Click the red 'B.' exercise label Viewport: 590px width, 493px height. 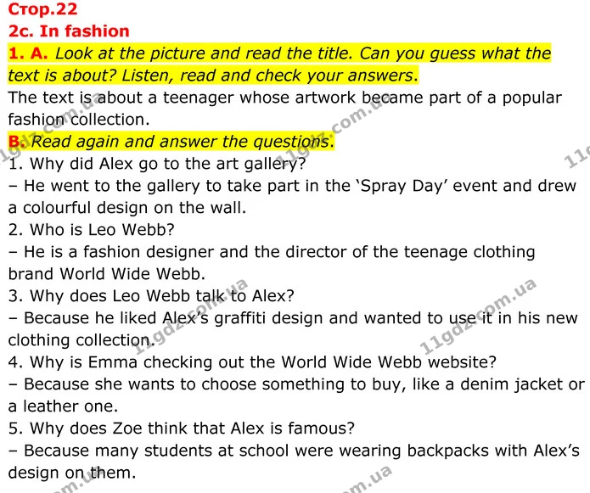tap(15, 142)
